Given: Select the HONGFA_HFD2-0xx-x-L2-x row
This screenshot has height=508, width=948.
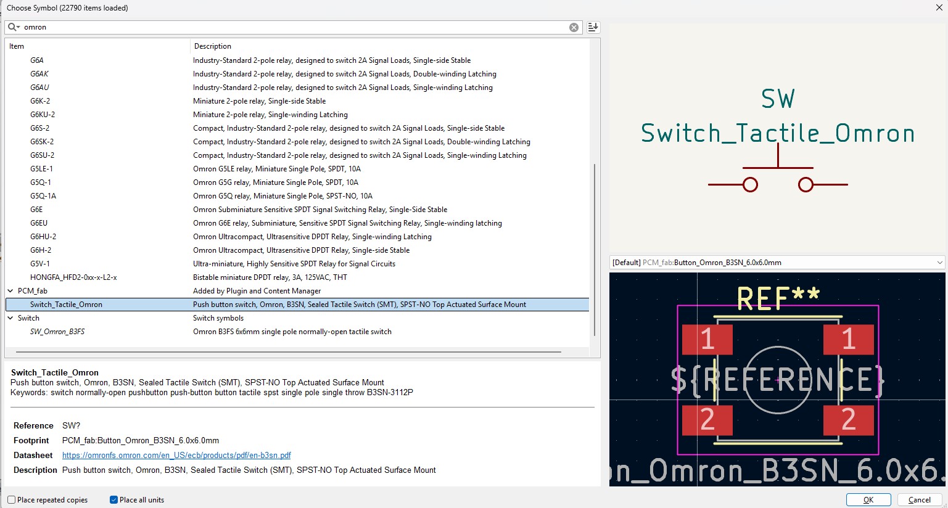Looking at the screenshot, I should (297, 277).
